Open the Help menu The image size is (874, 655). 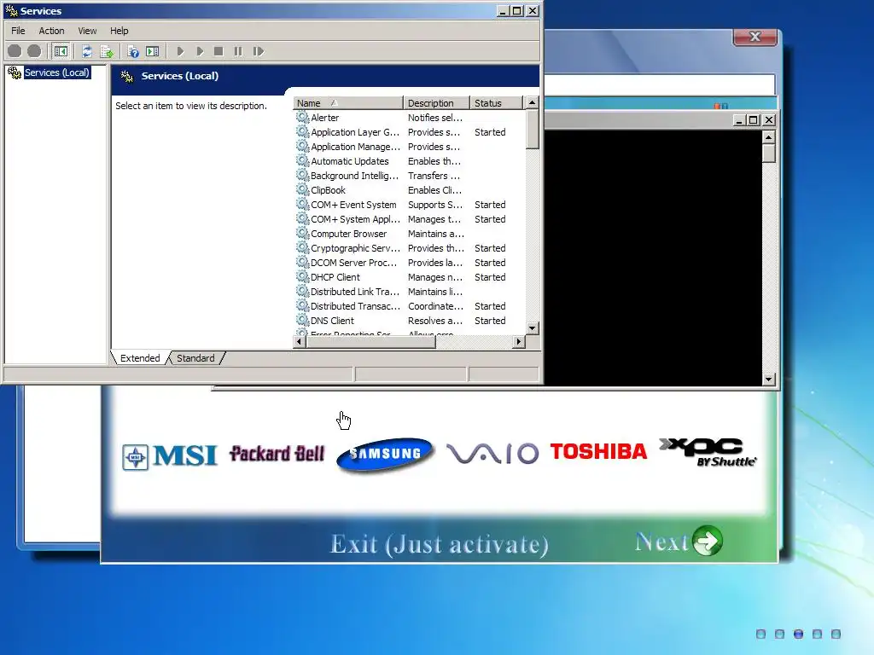pos(119,31)
